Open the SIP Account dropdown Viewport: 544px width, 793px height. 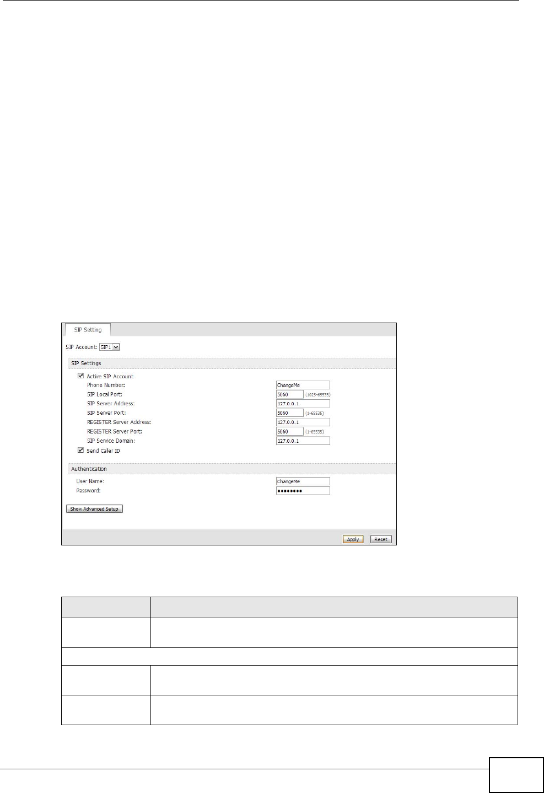pyautogui.click(x=109, y=347)
